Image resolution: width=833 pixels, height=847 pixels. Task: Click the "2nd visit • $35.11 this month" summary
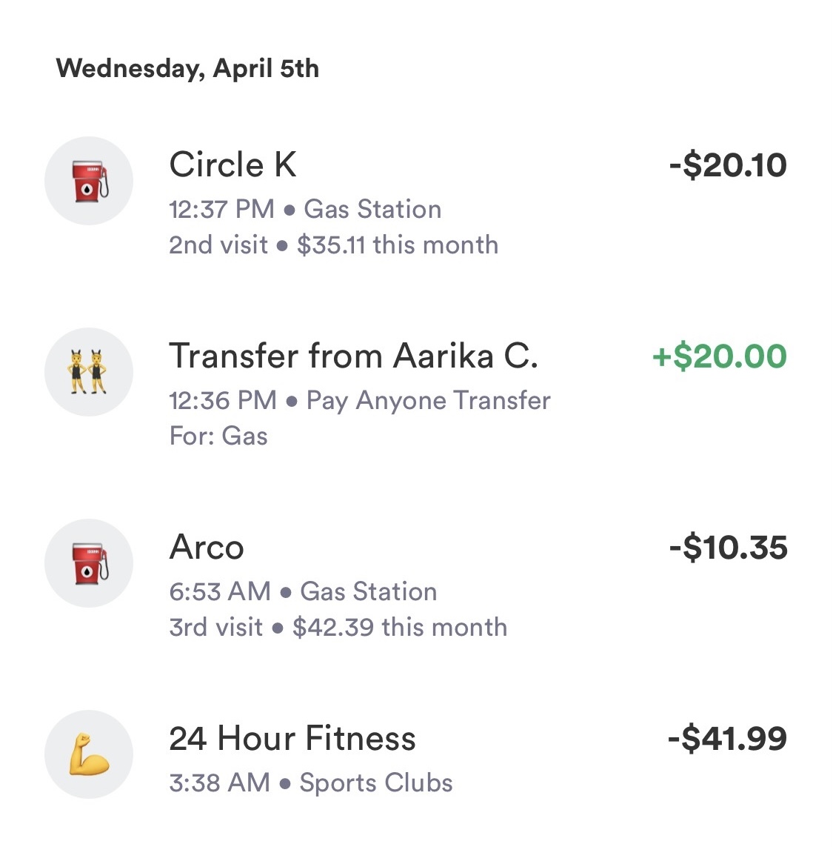coord(333,245)
